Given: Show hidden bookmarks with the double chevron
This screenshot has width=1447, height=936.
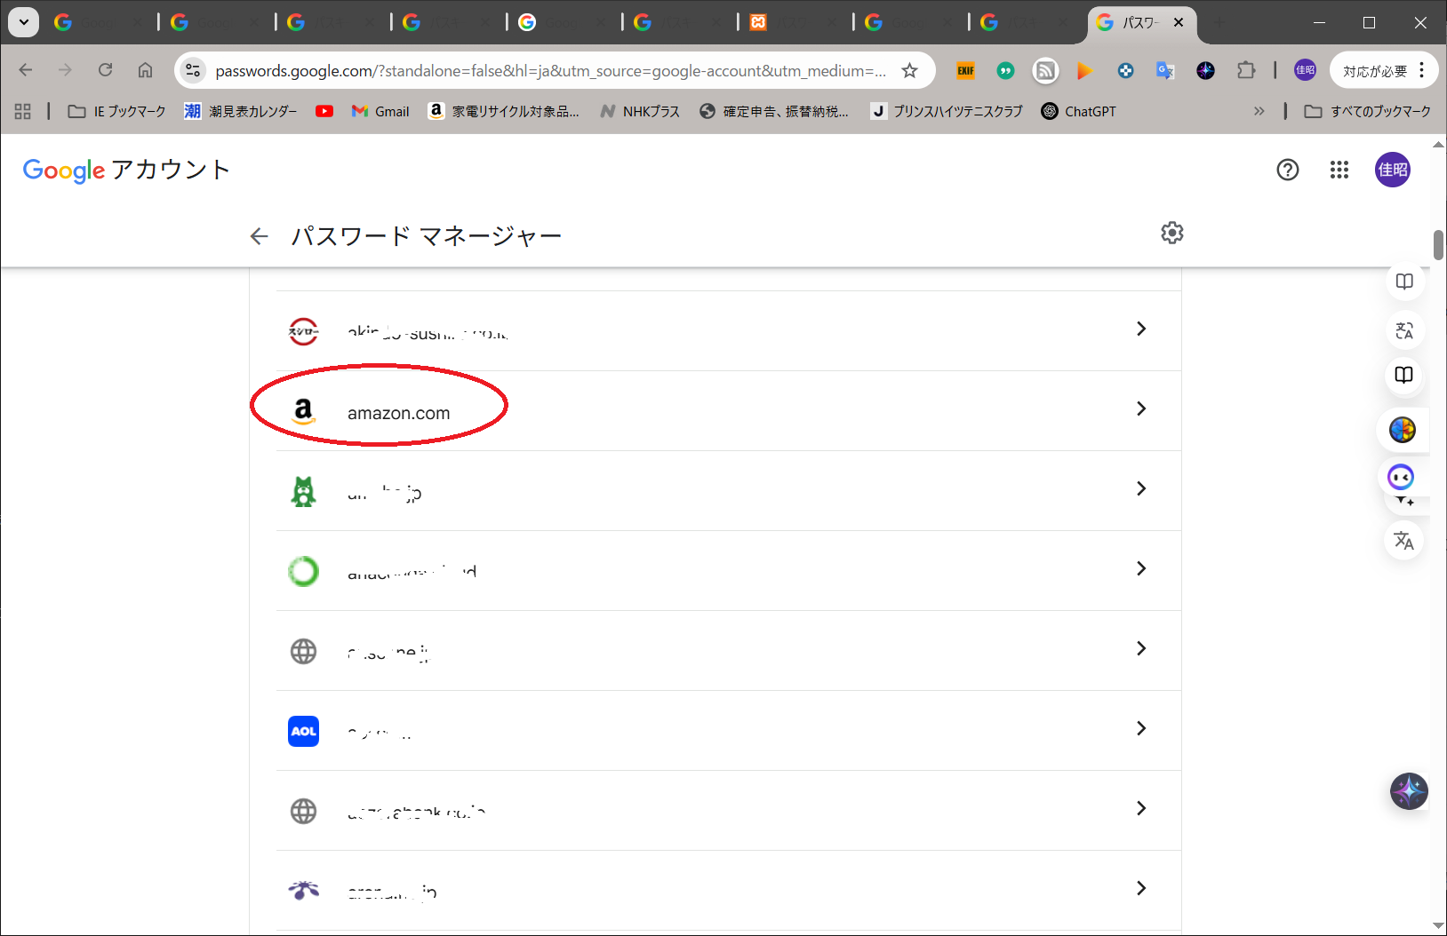Looking at the screenshot, I should pyautogui.click(x=1259, y=111).
